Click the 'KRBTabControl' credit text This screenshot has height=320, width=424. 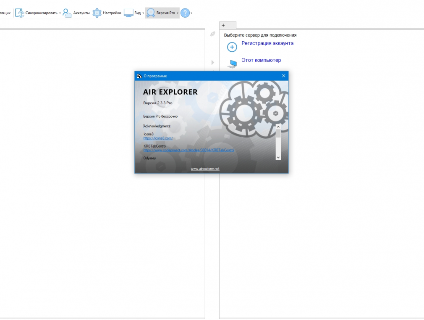pyautogui.click(x=155, y=146)
